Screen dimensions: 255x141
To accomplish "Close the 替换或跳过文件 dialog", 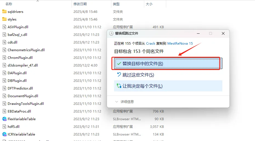I will pyautogui.click(x=223, y=33).
